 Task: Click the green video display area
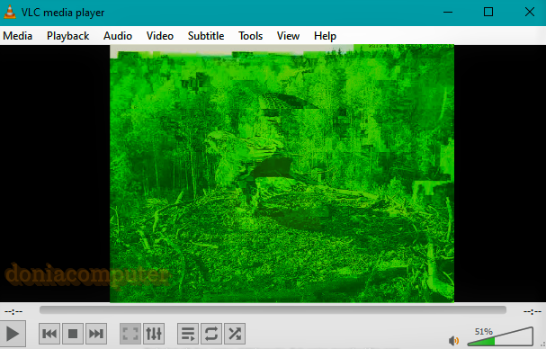click(x=282, y=174)
